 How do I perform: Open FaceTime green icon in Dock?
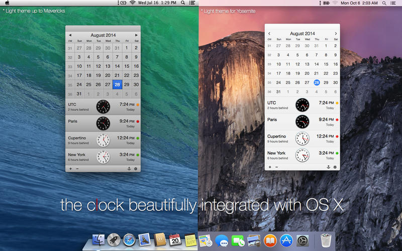click(x=238, y=241)
